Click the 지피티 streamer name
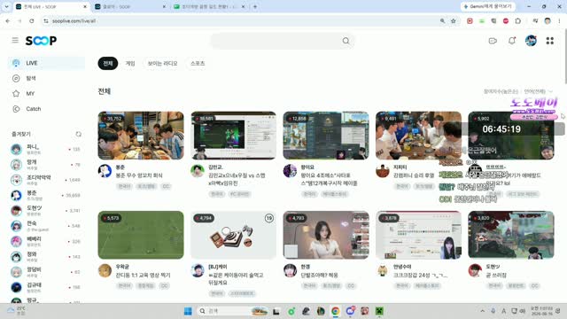This screenshot has width=567, height=319. tap(400, 167)
